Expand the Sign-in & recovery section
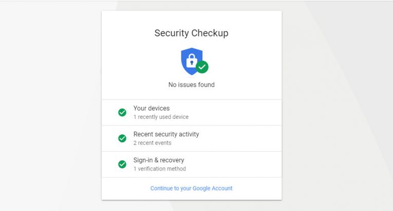The height and width of the screenshot is (211, 393). (159, 160)
